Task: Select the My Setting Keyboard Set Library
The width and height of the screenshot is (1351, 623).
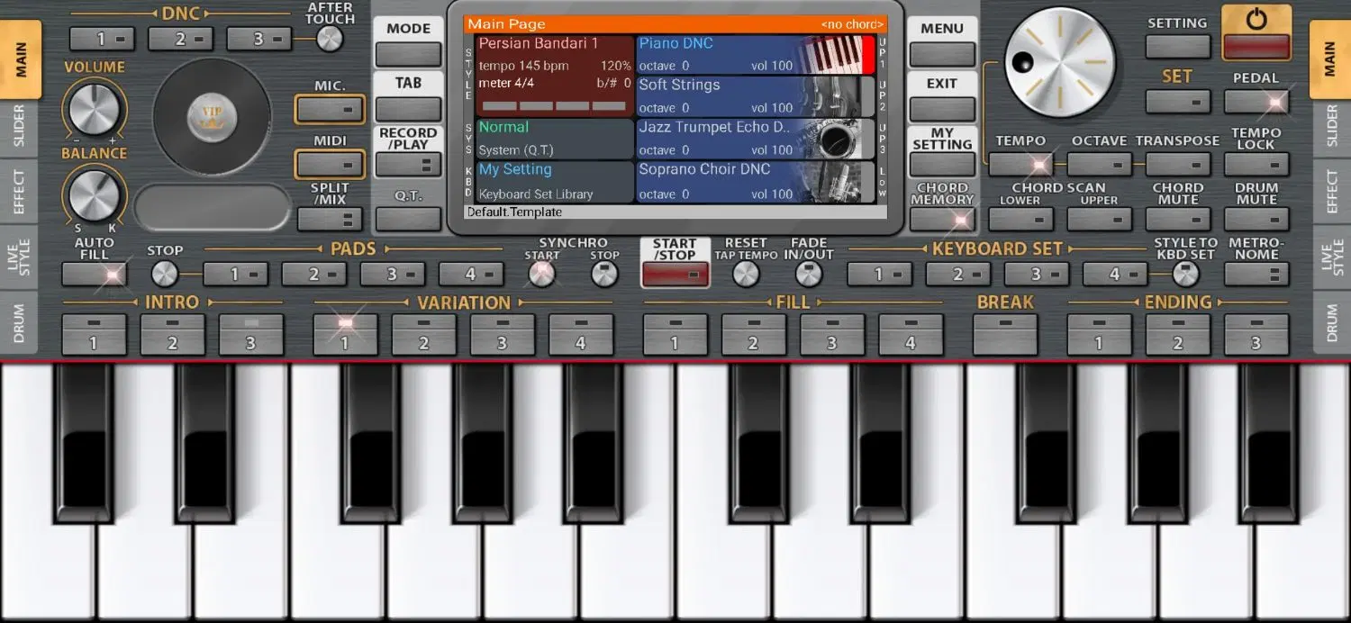Action: (x=555, y=182)
